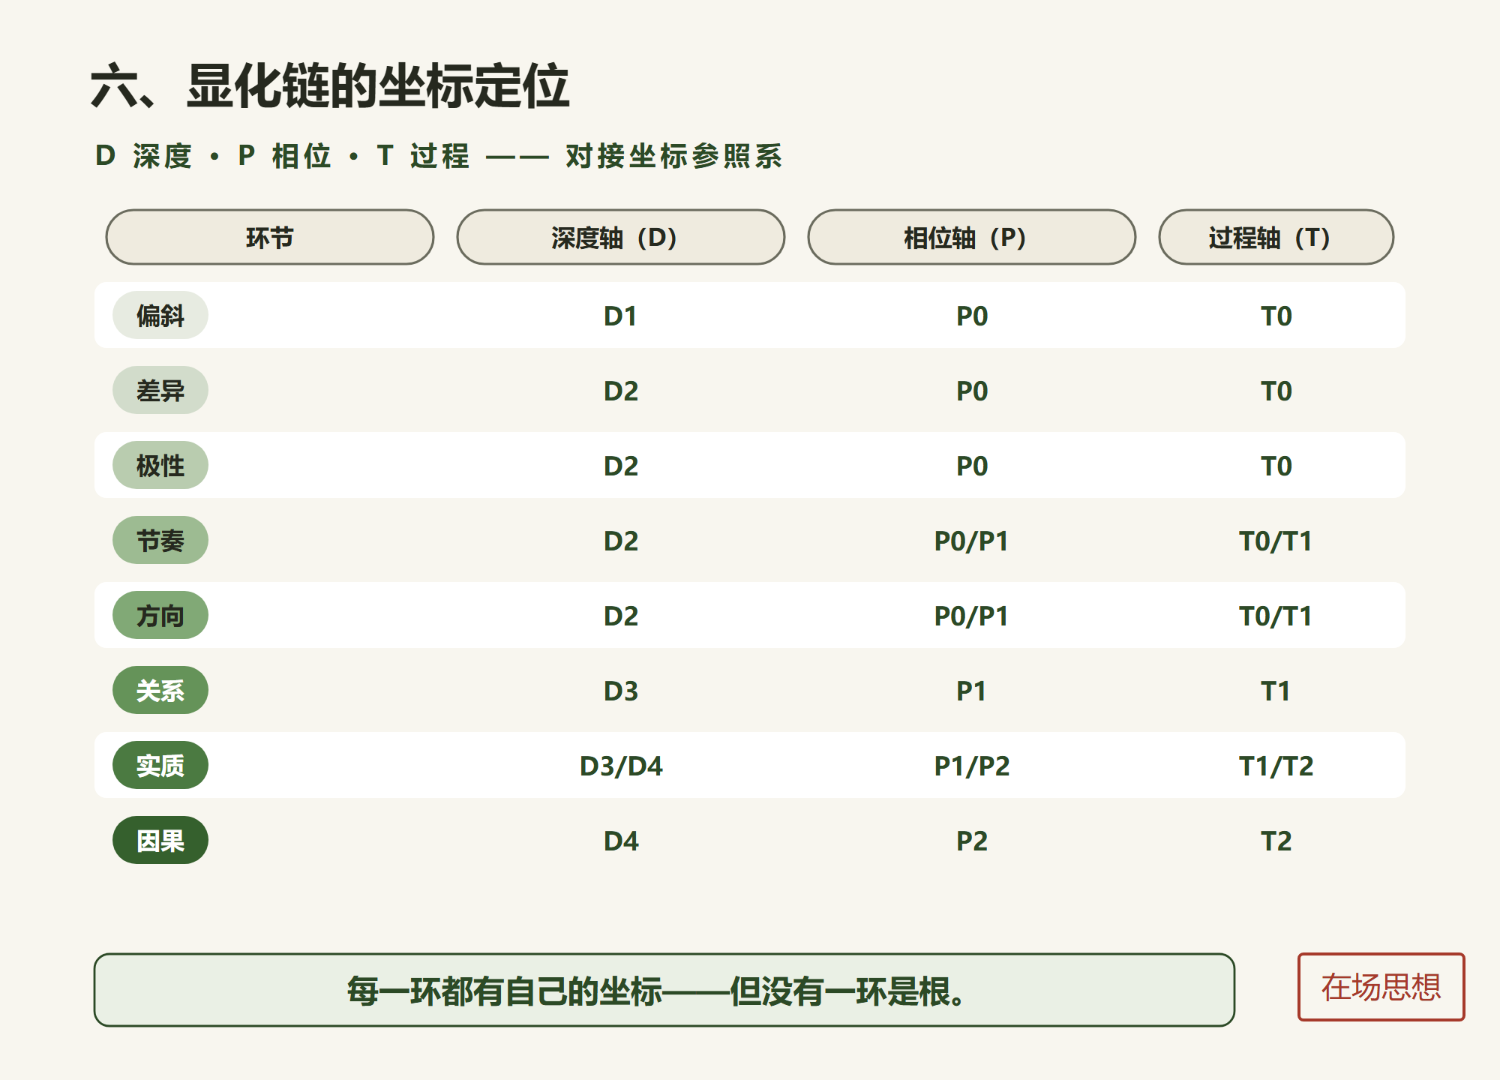Click the D1 cell in 偏斜 row
The image size is (1500, 1080).
[x=621, y=316]
